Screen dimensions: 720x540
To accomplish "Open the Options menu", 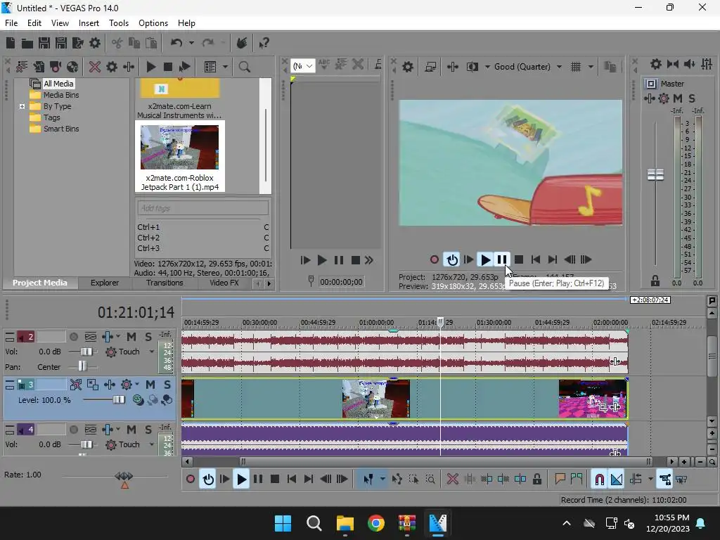I will 153,23.
